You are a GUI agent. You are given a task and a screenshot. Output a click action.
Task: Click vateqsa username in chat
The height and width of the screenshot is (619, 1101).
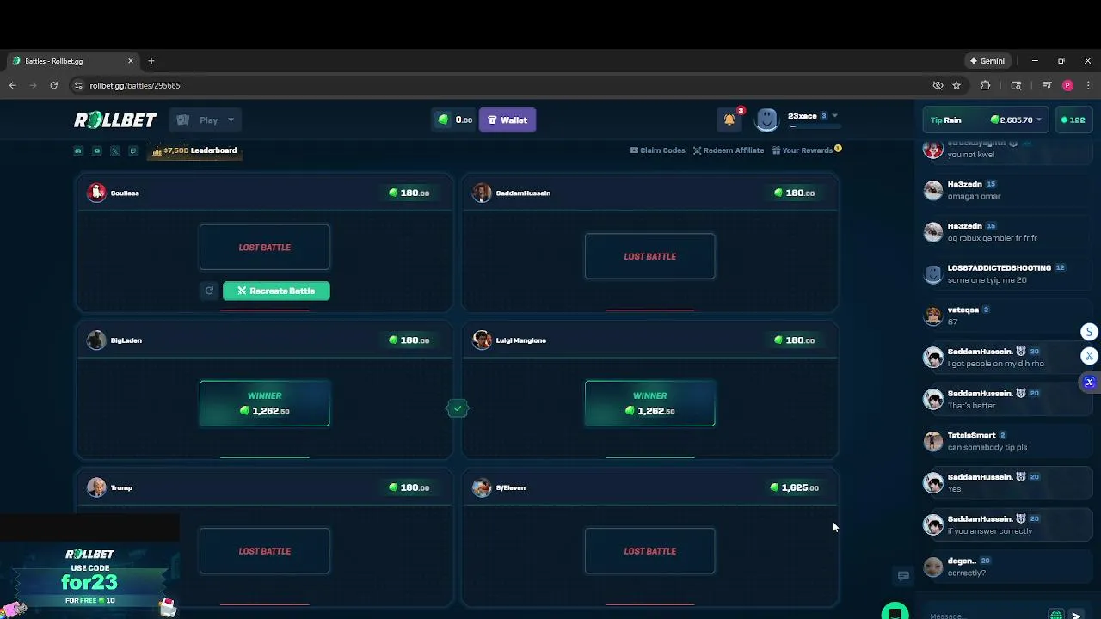[963, 309]
